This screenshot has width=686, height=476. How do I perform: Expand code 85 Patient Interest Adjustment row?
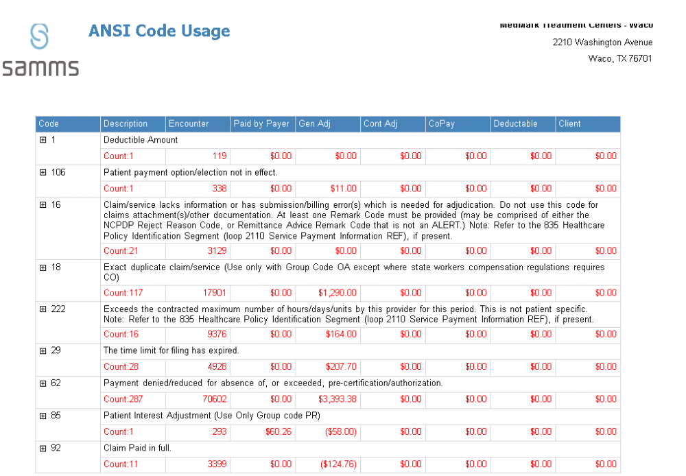click(42, 416)
